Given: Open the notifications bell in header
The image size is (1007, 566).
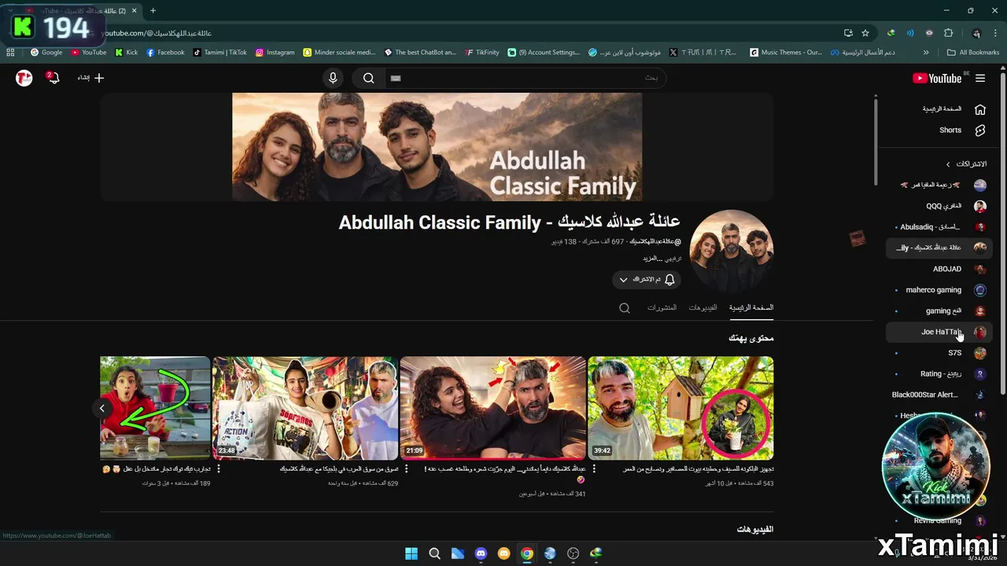Looking at the screenshot, I should click(53, 78).
